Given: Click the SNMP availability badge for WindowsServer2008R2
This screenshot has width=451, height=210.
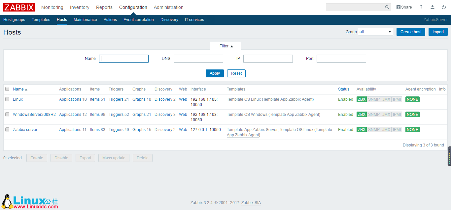Looking at the screenshot, I should tap(374, 114).
